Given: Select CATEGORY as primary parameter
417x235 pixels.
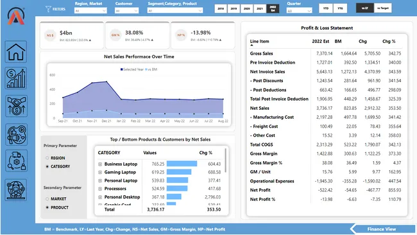Looking at the screenshot, I should click(47, 166).
